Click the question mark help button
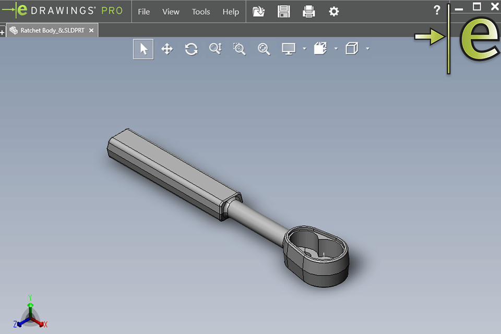The width and height of the screenshot is (501, 334). coord(437,10)
